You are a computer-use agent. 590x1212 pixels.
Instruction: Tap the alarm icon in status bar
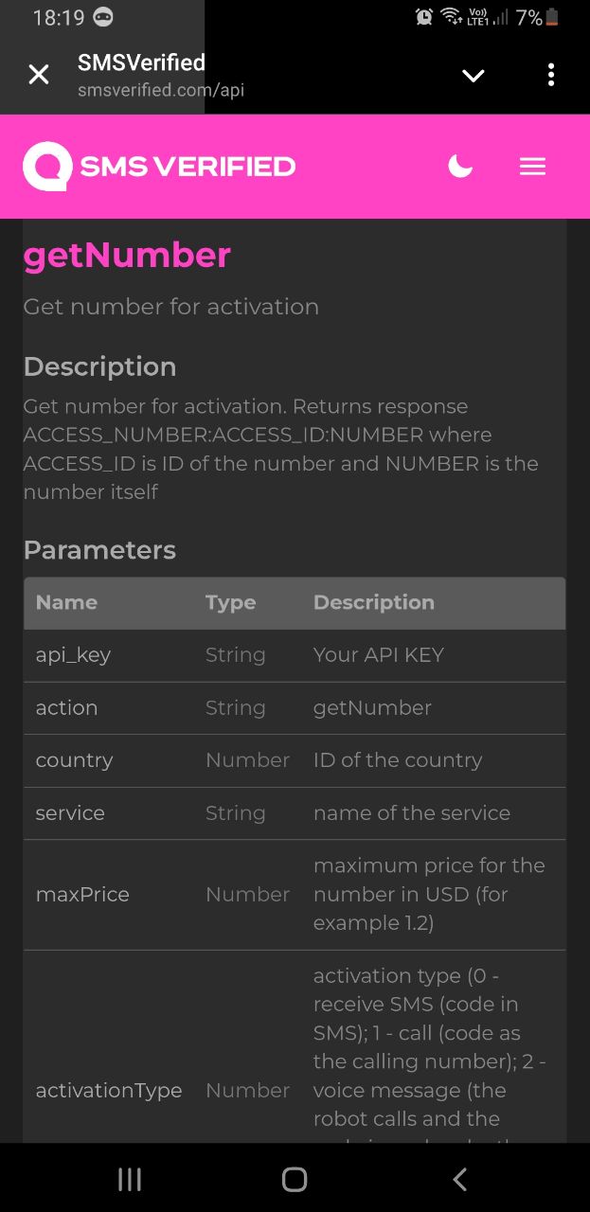point(424,17)
